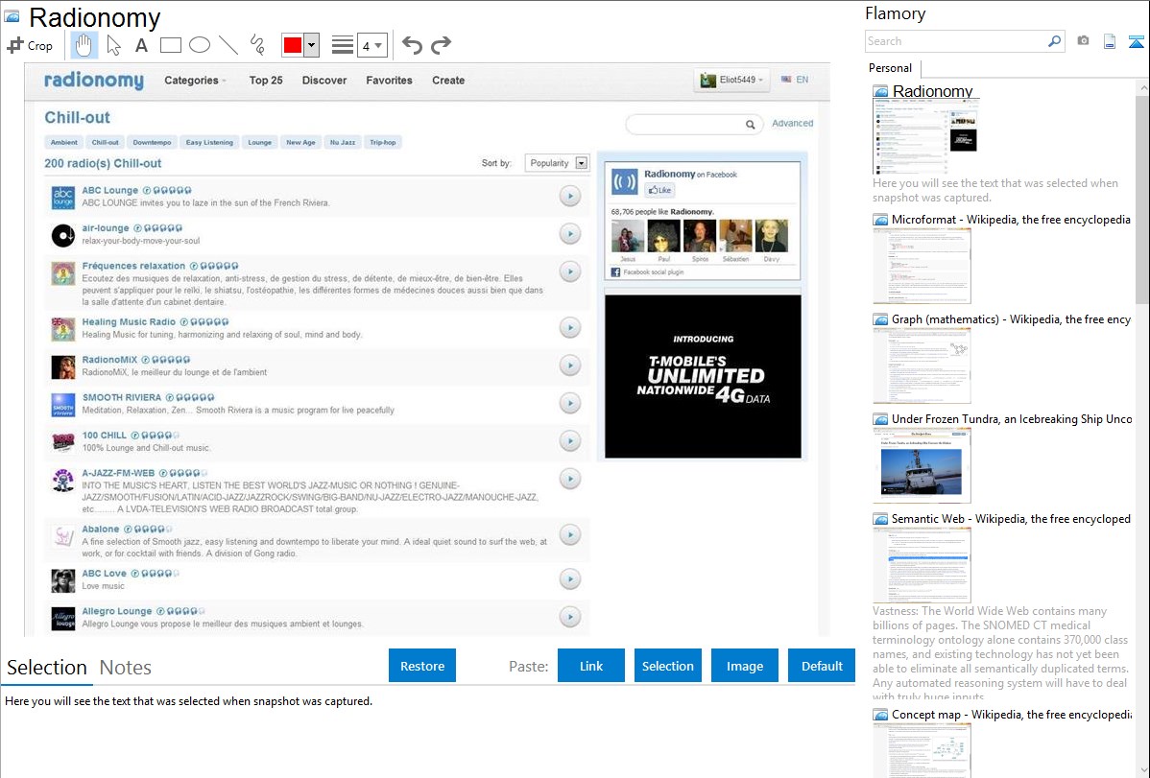Filter by the Nu Jazz tag
Viewport: 1150px width, 778px height.
[343, 142]
